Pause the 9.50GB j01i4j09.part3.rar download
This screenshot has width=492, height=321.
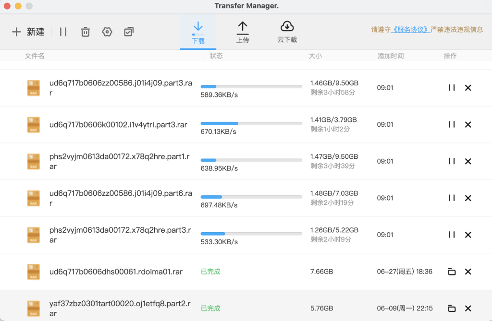click(452, 88)
